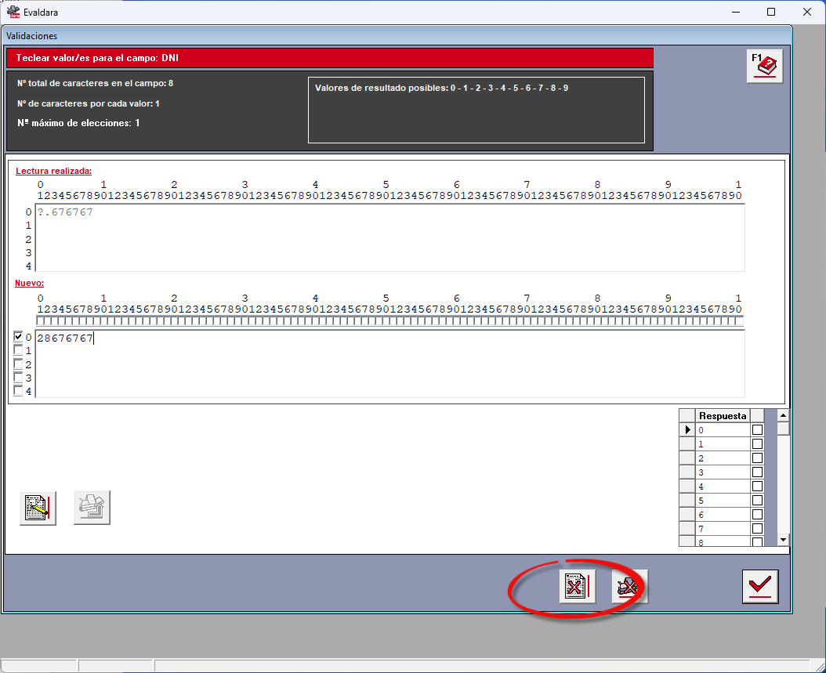Click the edit answer sheet icon
Image resolution: width=826 pixels, height=673 pixels.
click(x=38, y=508)
